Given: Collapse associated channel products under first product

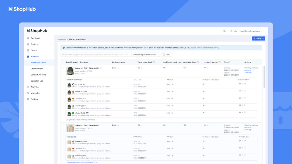Looking at the screenshot, I should [81, 120].
